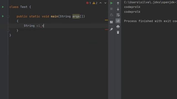
Task: Click 'Process finished with exit code' message
Action: [x=150, y=21]
